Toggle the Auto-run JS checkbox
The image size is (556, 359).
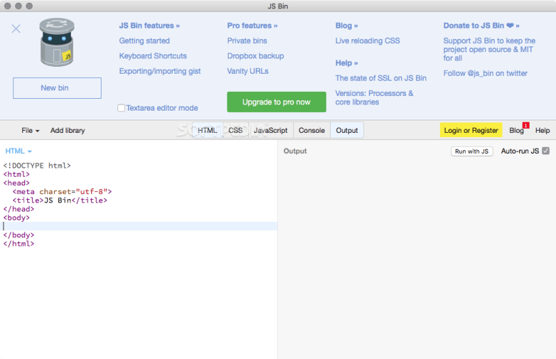(x=546, y=151)
